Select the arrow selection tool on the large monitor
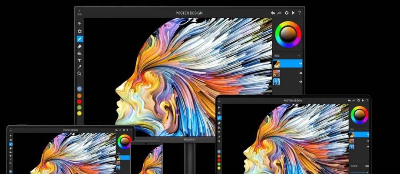The height and width of the screenshot is (174, 400). coord(79,24)
